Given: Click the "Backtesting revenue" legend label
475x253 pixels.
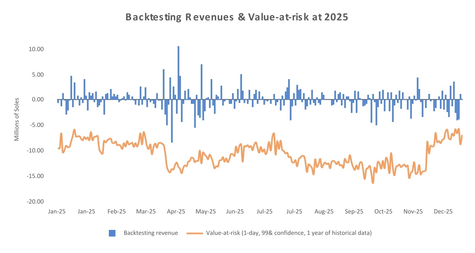Looking at the screenshot, I should [150, 233].
